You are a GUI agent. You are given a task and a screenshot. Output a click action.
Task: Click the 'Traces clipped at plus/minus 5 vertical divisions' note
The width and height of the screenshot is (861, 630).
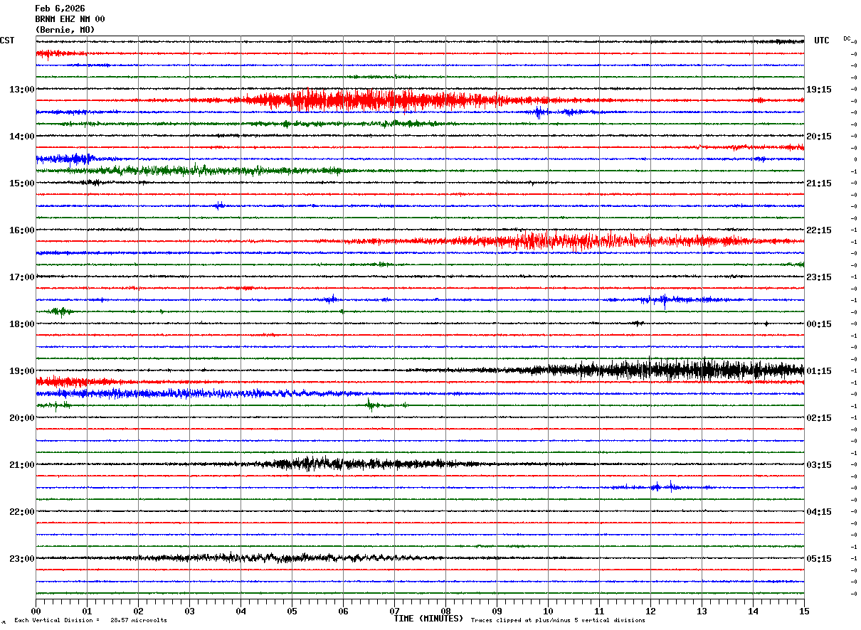coord(558,621)
